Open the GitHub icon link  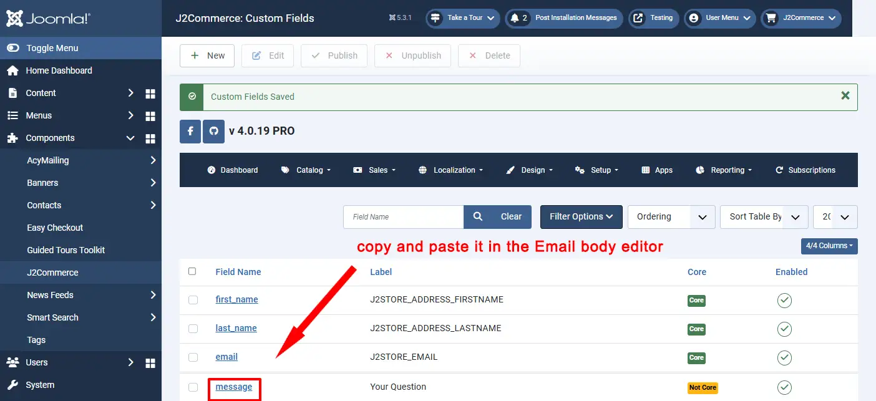pos(214,132)
